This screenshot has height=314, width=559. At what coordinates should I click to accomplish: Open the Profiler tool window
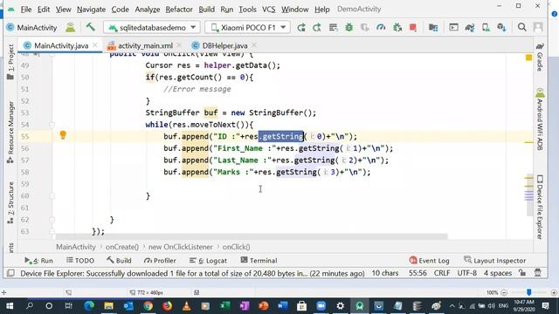[160, 261]
